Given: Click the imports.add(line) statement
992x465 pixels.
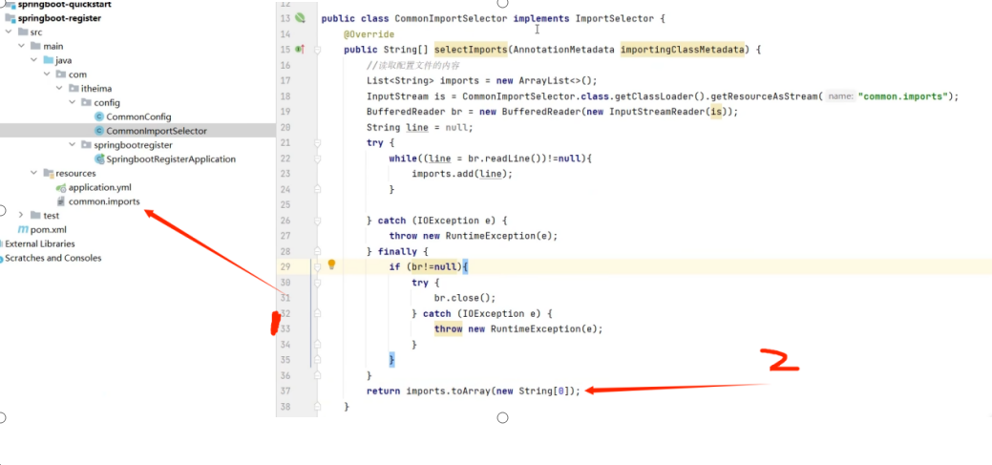Looking at the screenshot, I should 462,174.
